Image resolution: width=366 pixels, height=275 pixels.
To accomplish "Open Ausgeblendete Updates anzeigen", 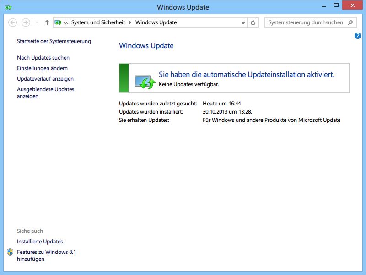I will click(x=45, y=93).
